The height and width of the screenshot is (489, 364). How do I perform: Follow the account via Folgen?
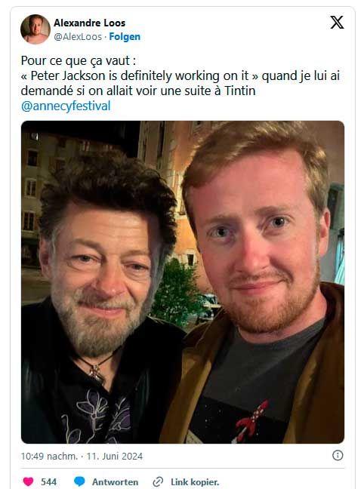pos(125,37)
